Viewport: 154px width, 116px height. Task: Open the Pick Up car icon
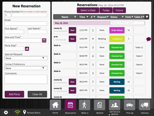click(129, 105)
